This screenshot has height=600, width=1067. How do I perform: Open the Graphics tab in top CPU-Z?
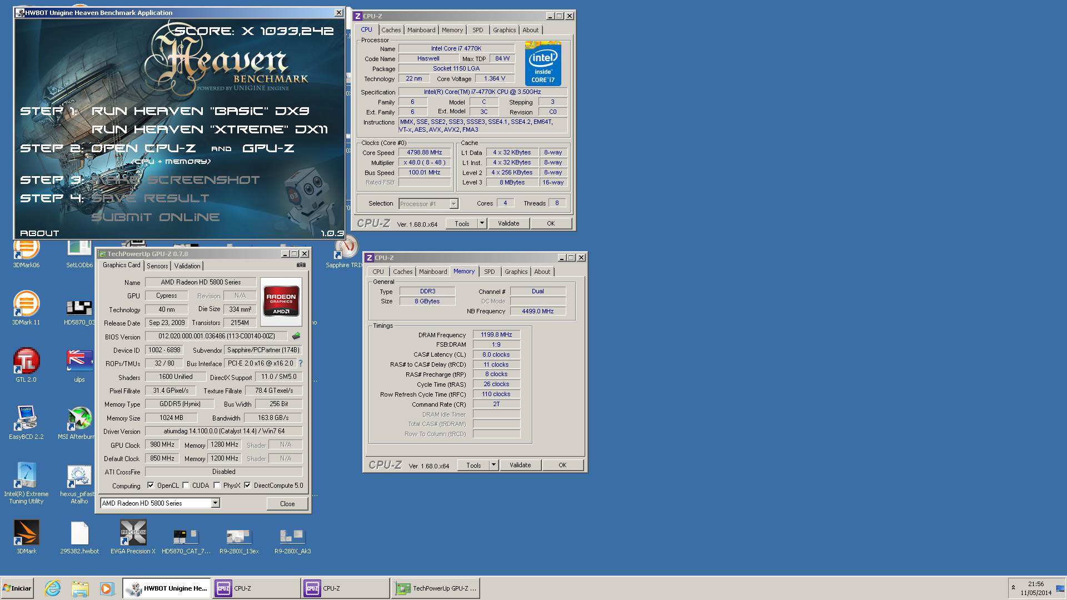point(504,30)
